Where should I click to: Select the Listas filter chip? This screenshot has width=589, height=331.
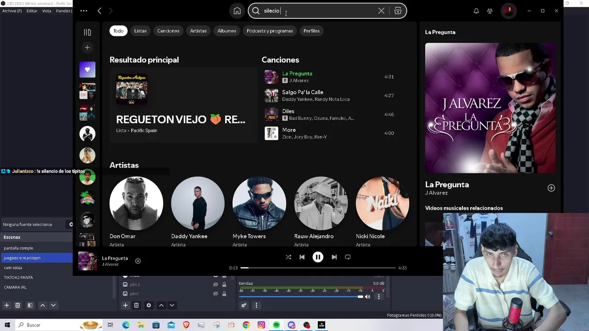tap(140, 31)
